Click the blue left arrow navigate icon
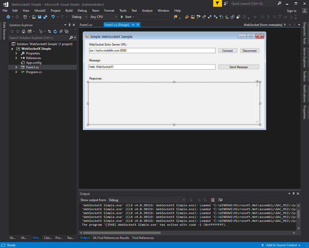 click(210, 17)
